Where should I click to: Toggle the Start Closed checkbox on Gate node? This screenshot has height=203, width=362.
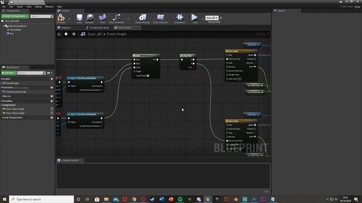(148, 76)
